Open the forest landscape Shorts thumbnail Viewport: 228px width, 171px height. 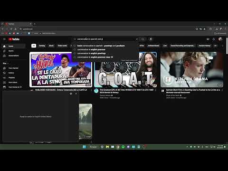pos(85,121)
